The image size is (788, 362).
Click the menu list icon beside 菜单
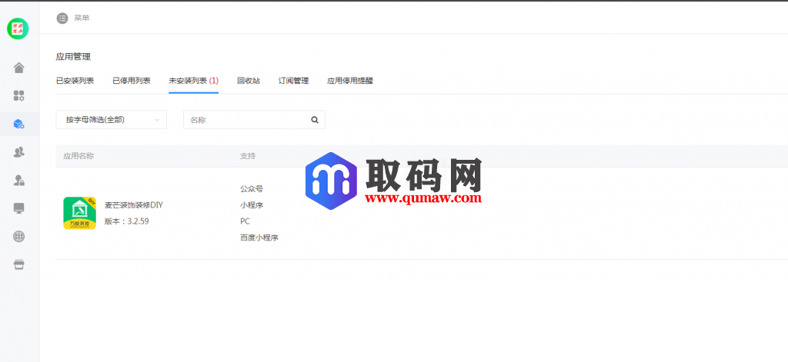coord(62,18)
